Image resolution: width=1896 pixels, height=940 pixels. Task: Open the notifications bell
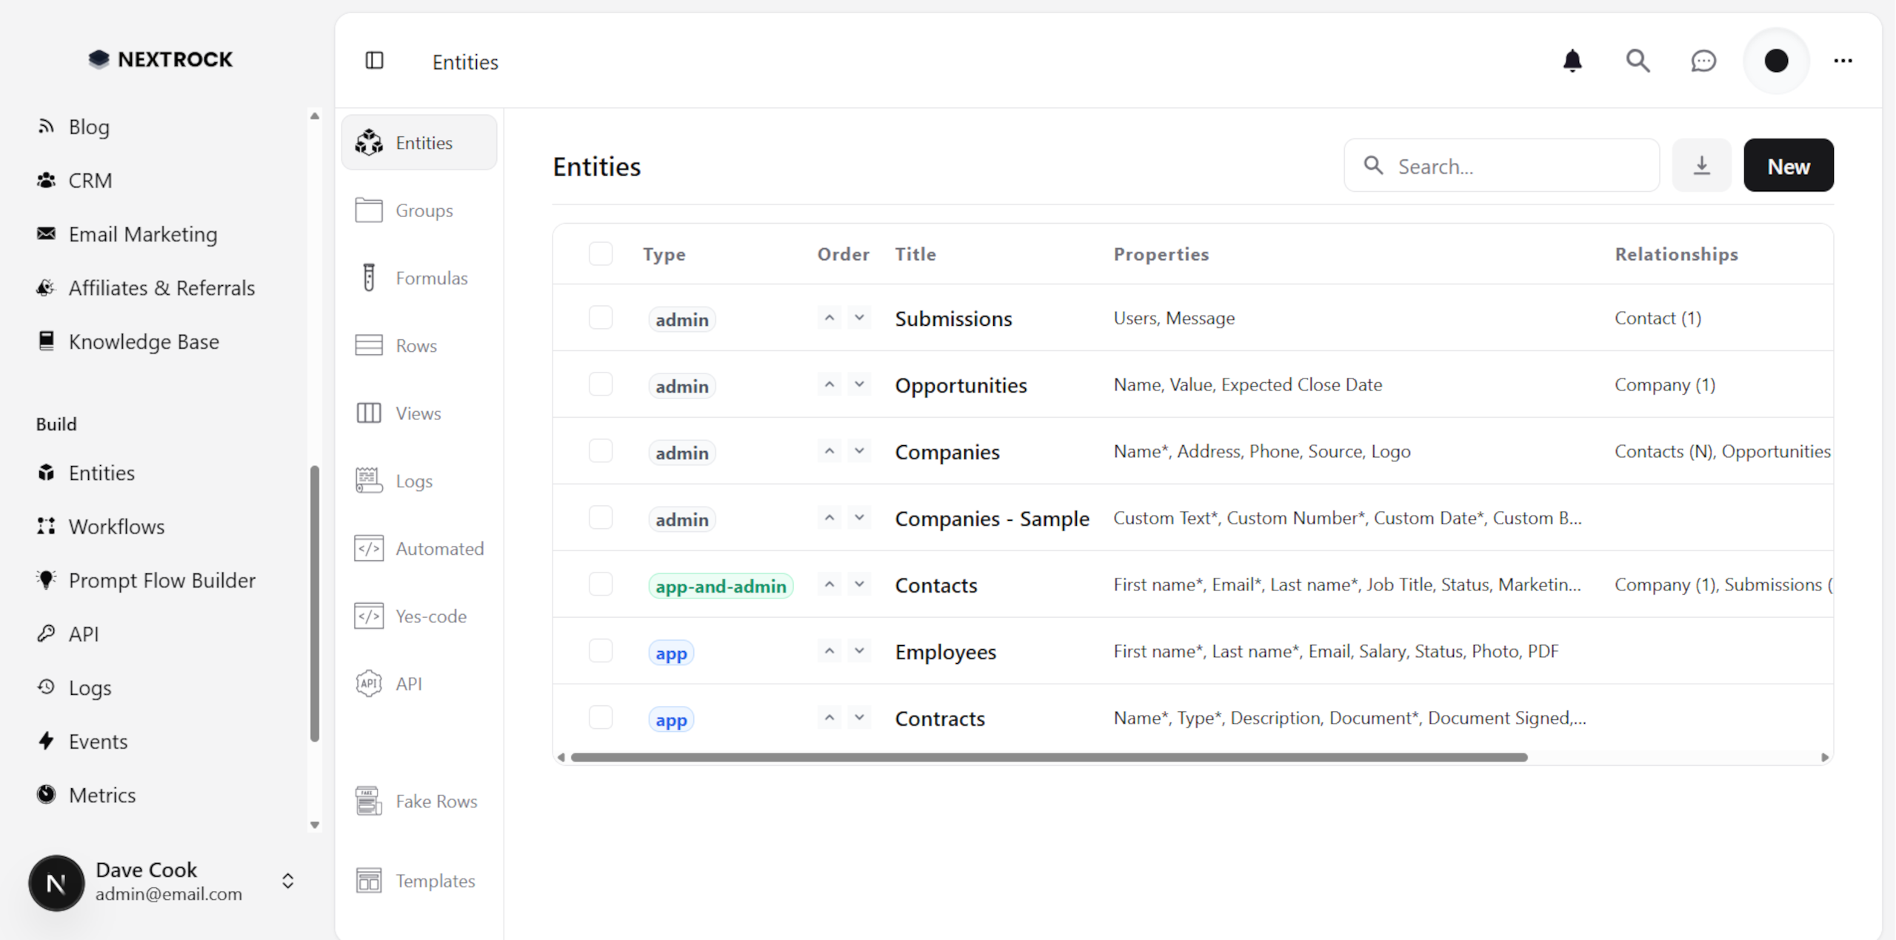[x=1573, y=61]
